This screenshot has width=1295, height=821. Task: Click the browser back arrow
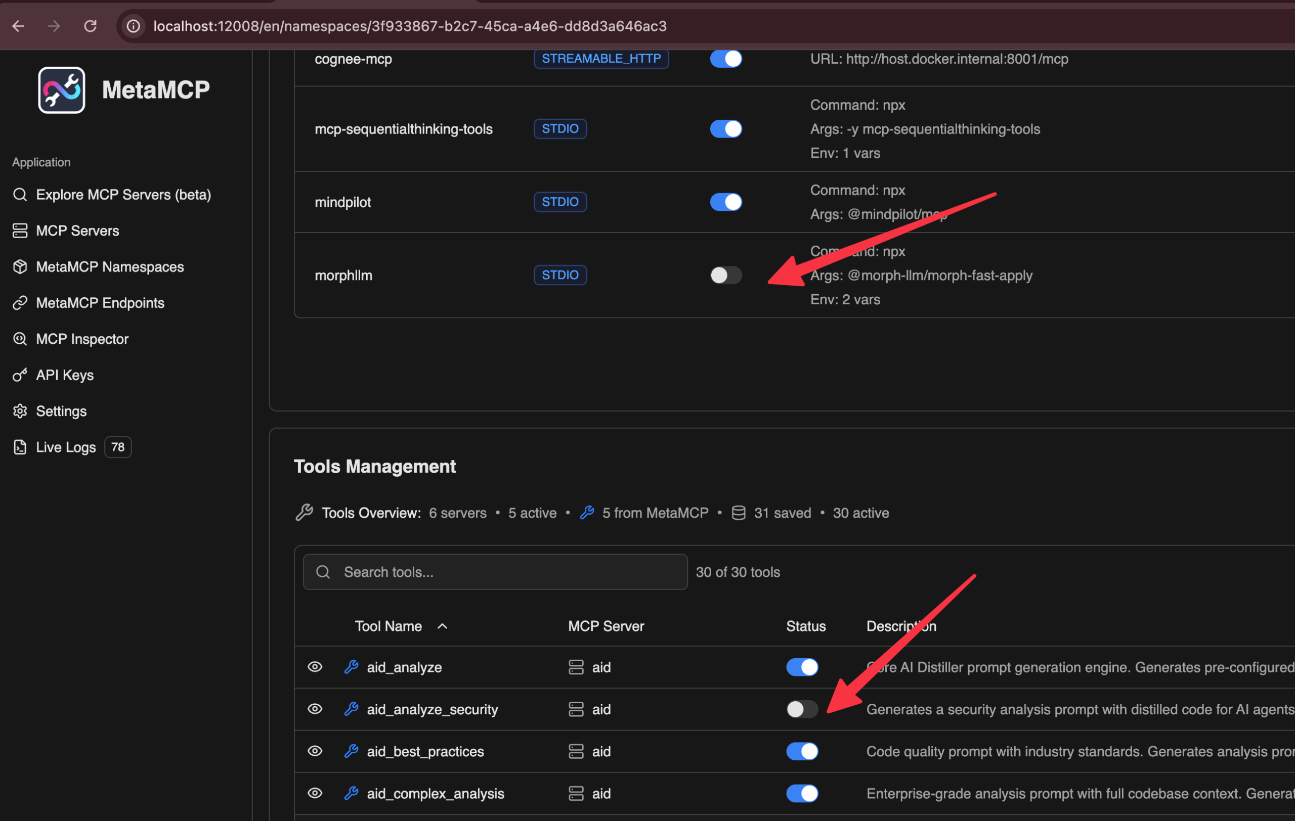point(18,26)
